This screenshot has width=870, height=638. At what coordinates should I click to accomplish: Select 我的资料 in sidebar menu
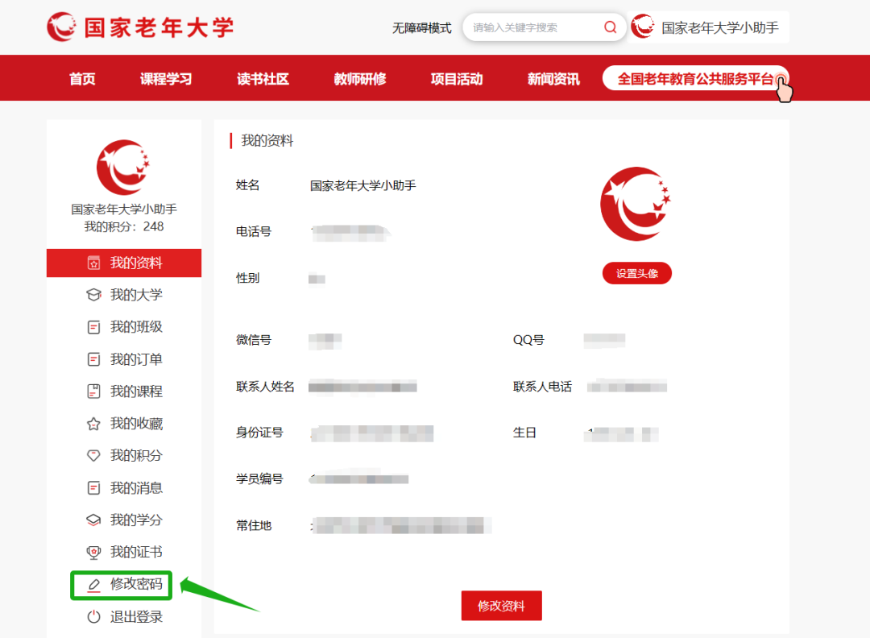point(124,263)
